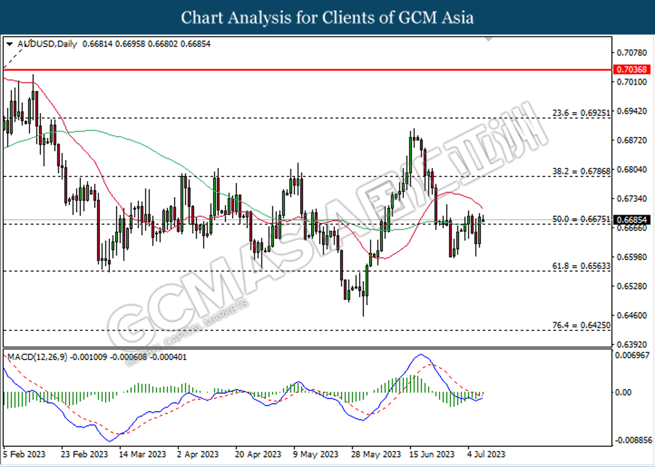Screen dimensions: 655x467
Task: Select the 0.69420 price axis value
Action: 632,111
